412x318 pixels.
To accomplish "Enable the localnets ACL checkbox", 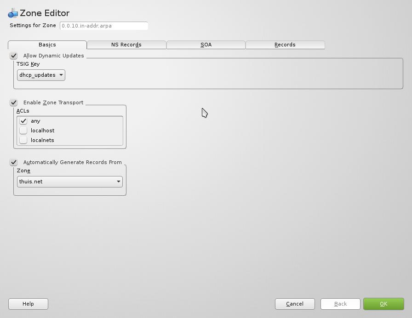I will click(23, 140).
